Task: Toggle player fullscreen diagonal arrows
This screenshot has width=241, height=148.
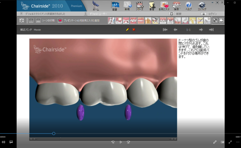Action: (230, 142)
